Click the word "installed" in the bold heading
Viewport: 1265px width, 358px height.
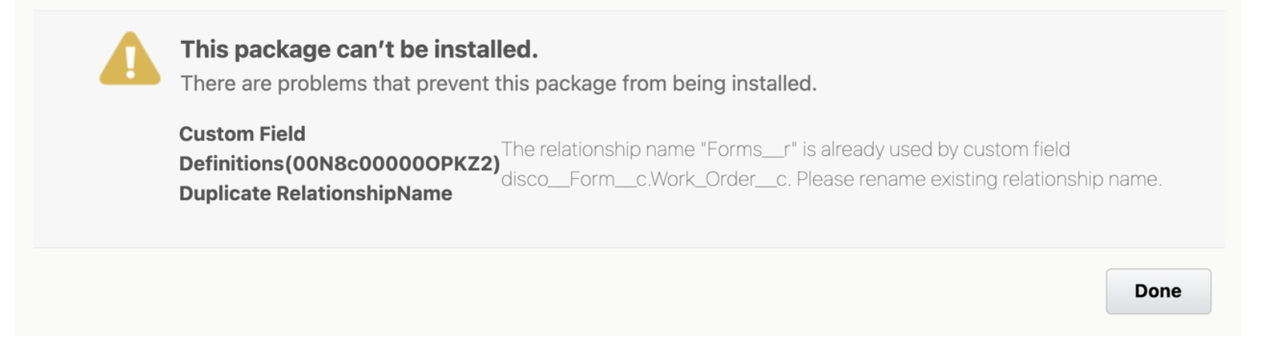tap(485, 50)
